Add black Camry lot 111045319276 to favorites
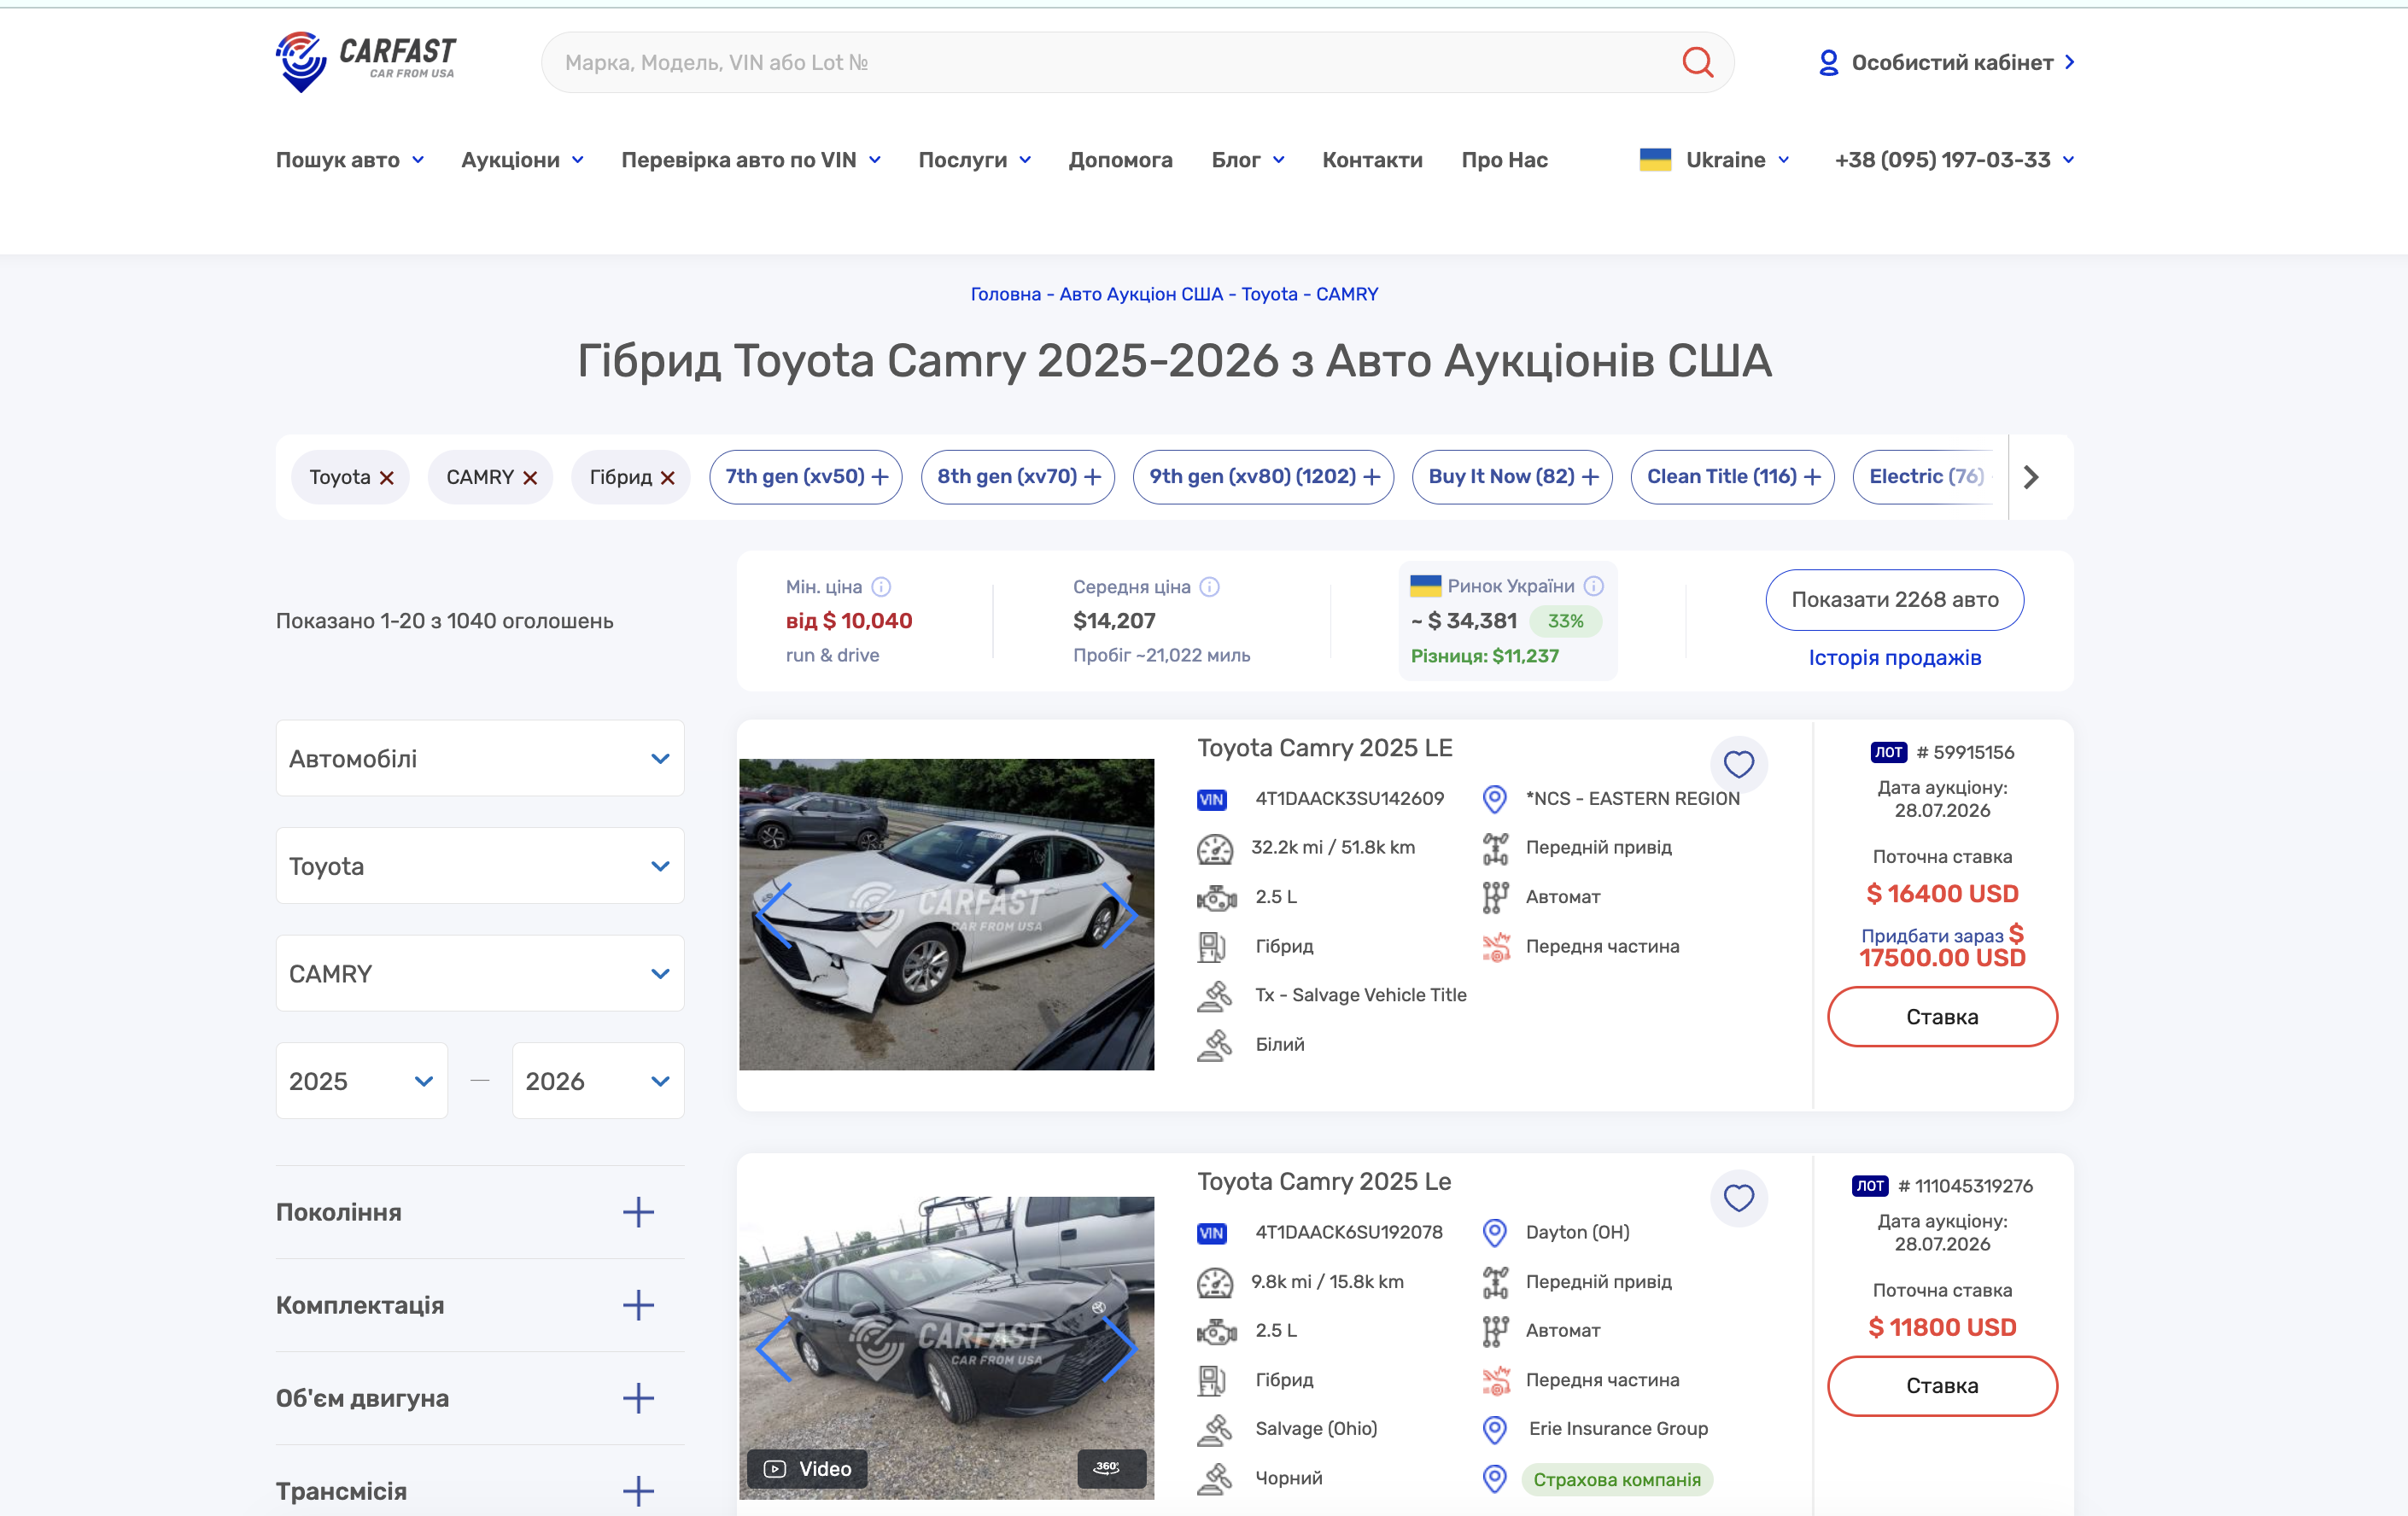The image size is (2408, 1516). point(1739,1198)
